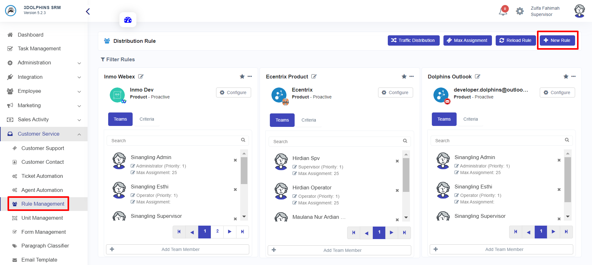The width and height of the screenshot is (592, 265).
Task: Edit the Inmo Webex rule name
Action: click(141, 77)
